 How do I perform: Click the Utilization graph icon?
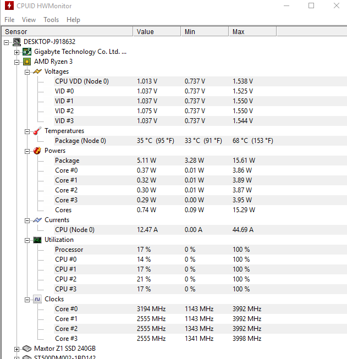(x=37, y=240)
